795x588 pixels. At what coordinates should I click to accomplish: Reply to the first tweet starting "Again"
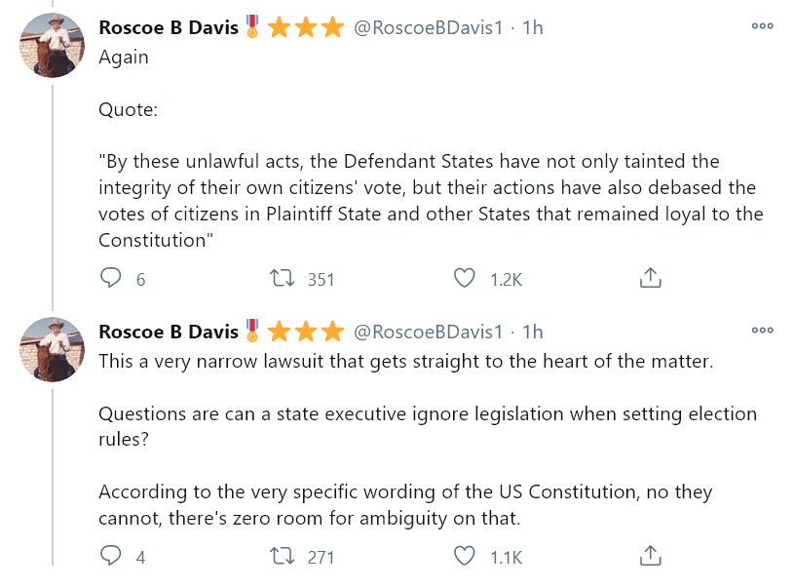(111, 279)
